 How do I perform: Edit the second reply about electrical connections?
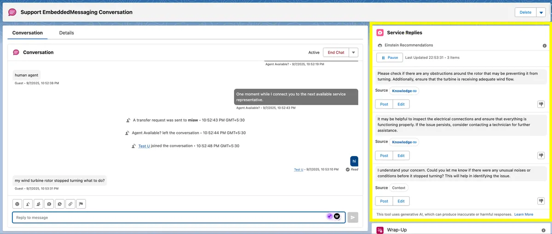coord(401,156)
